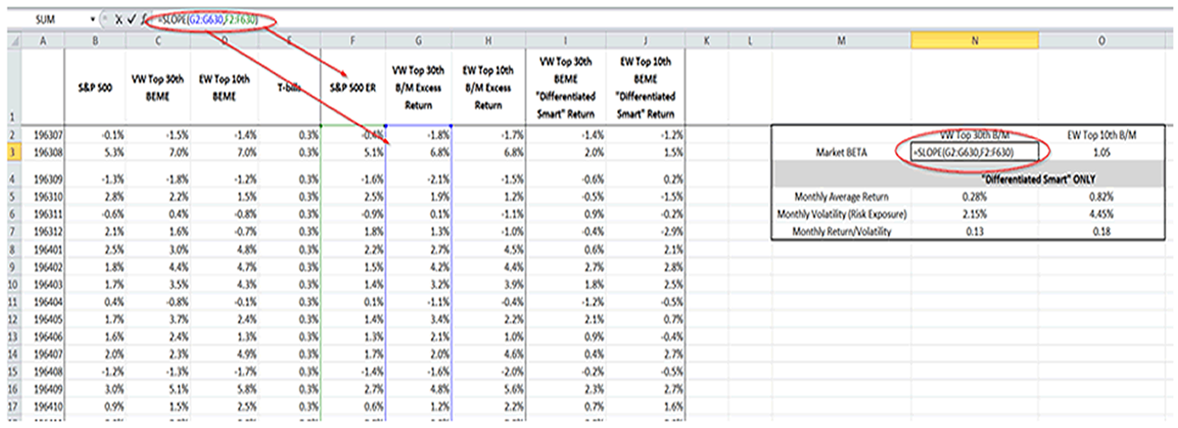Open the Insert Function fx icon

tap(145, 18)
